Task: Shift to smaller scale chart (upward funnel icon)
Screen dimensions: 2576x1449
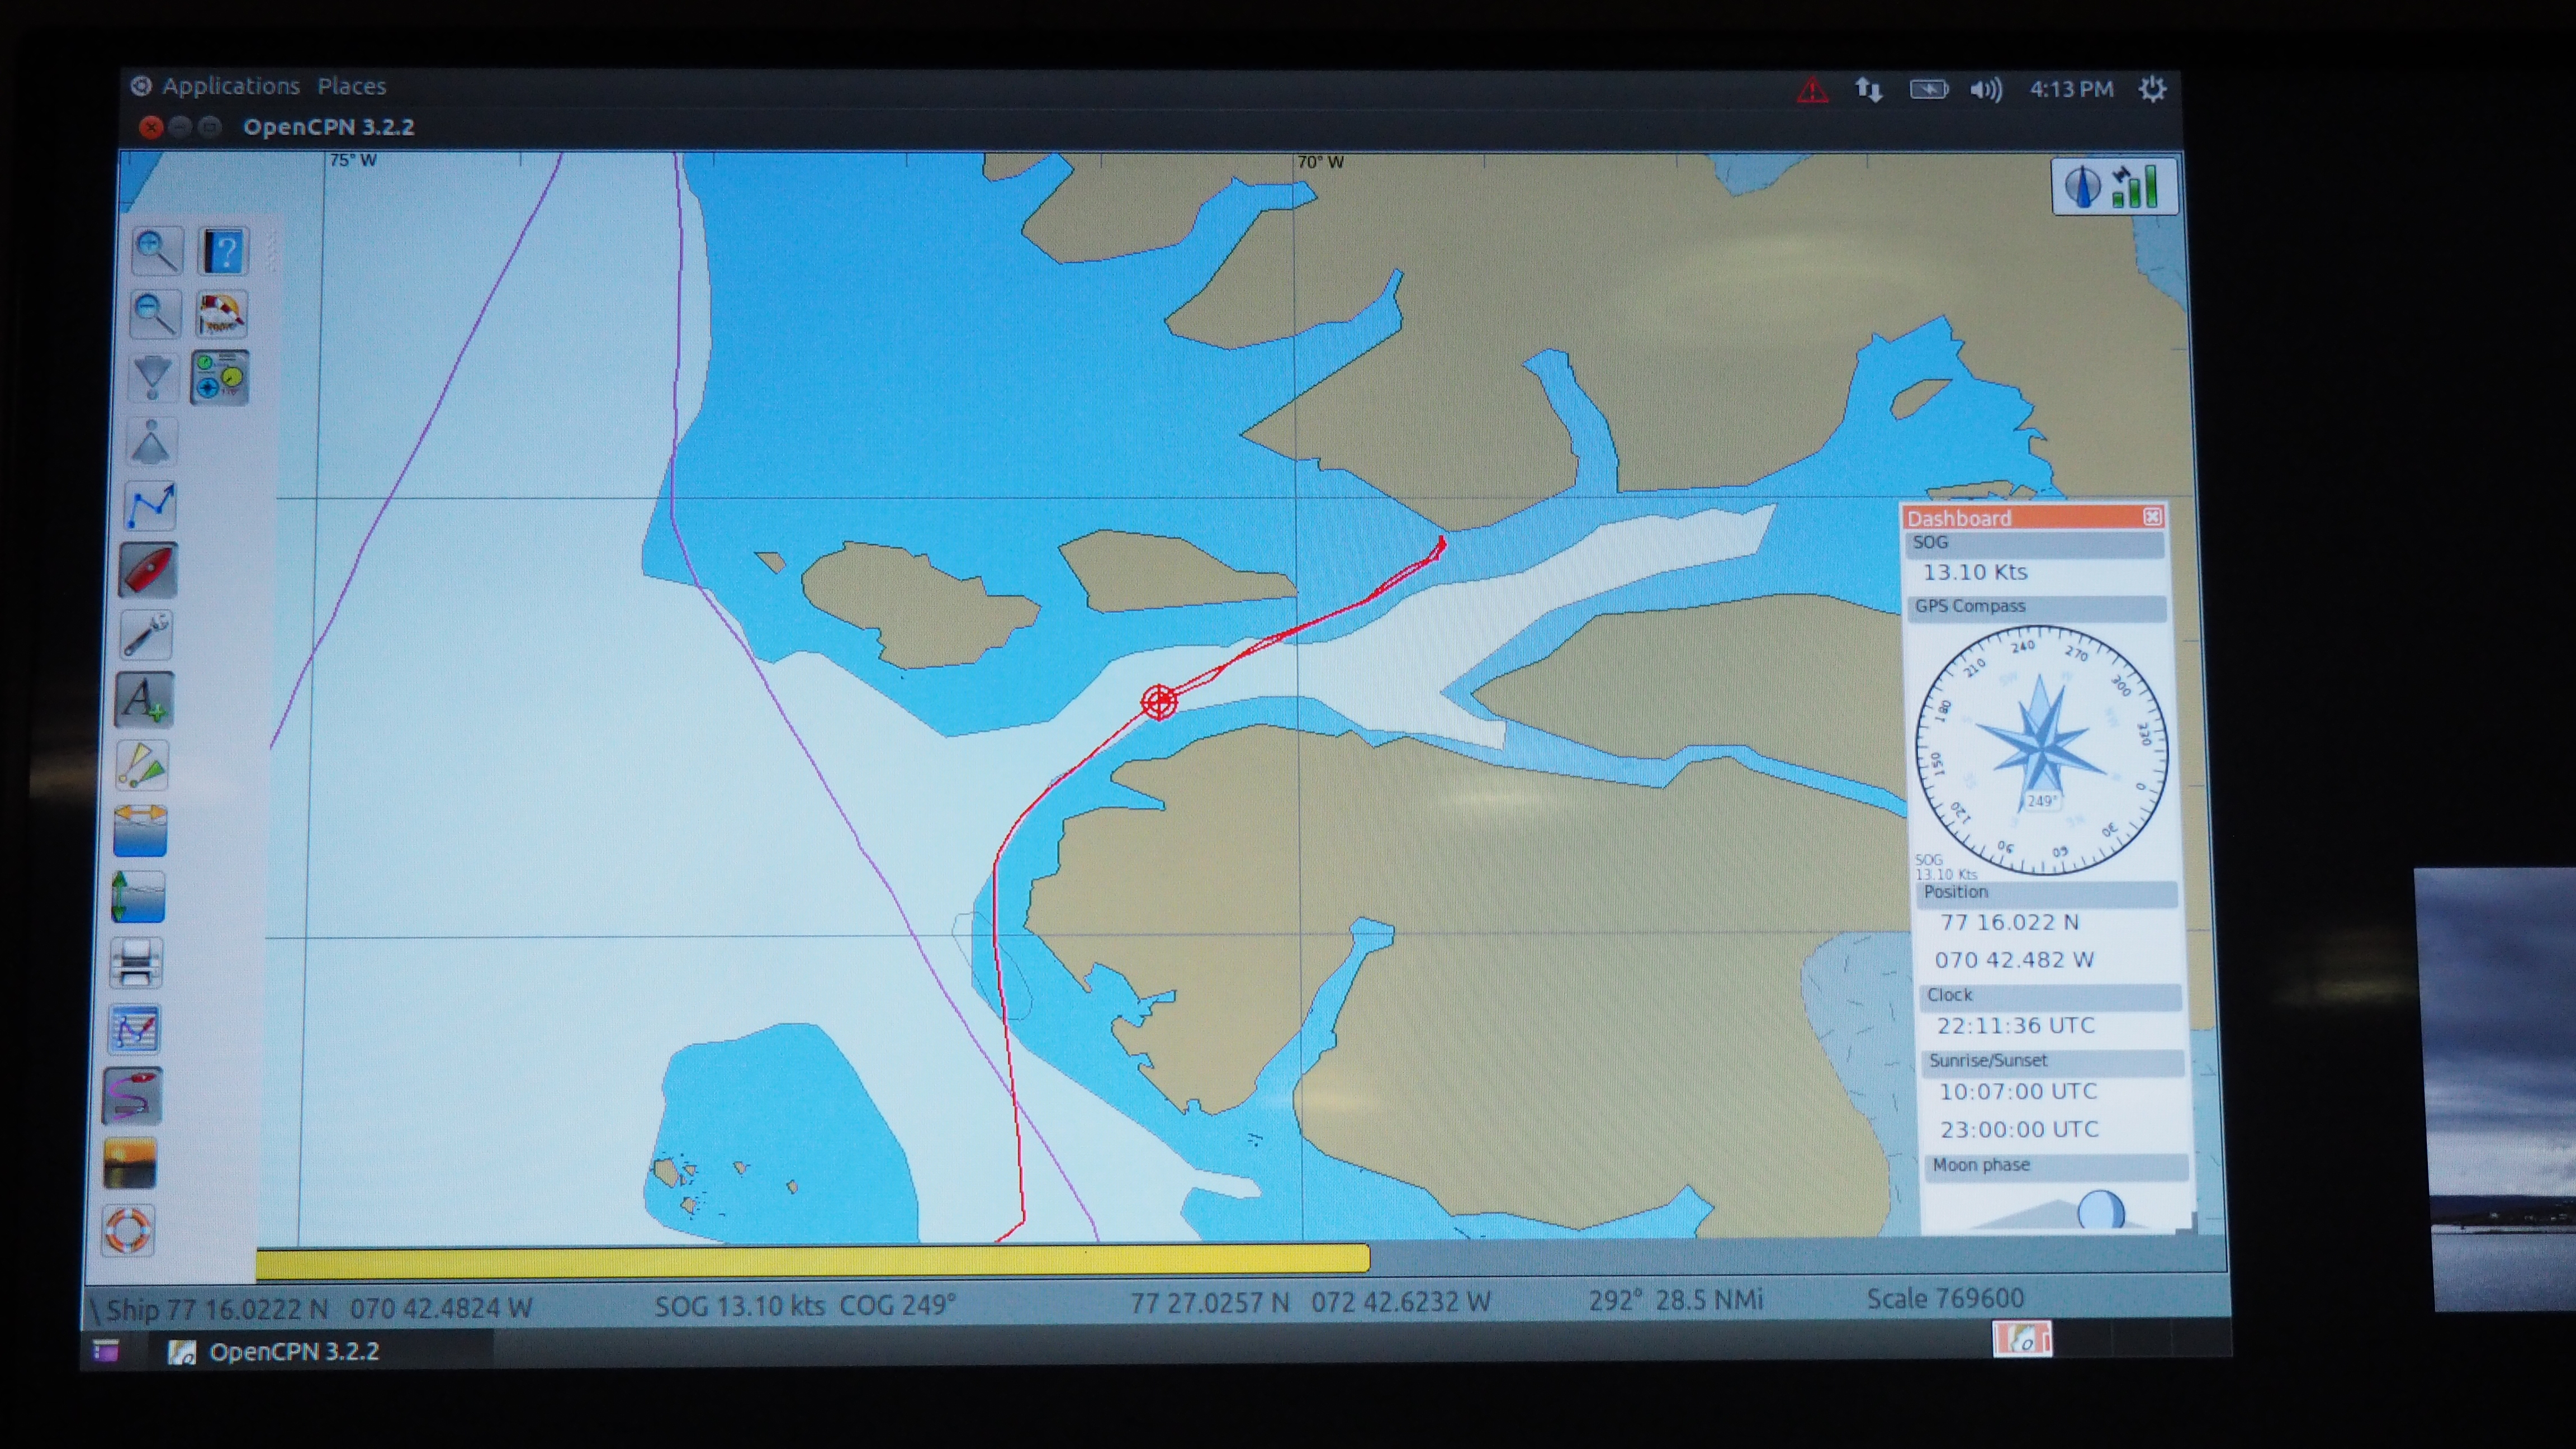Action: (x=151, y=442)
